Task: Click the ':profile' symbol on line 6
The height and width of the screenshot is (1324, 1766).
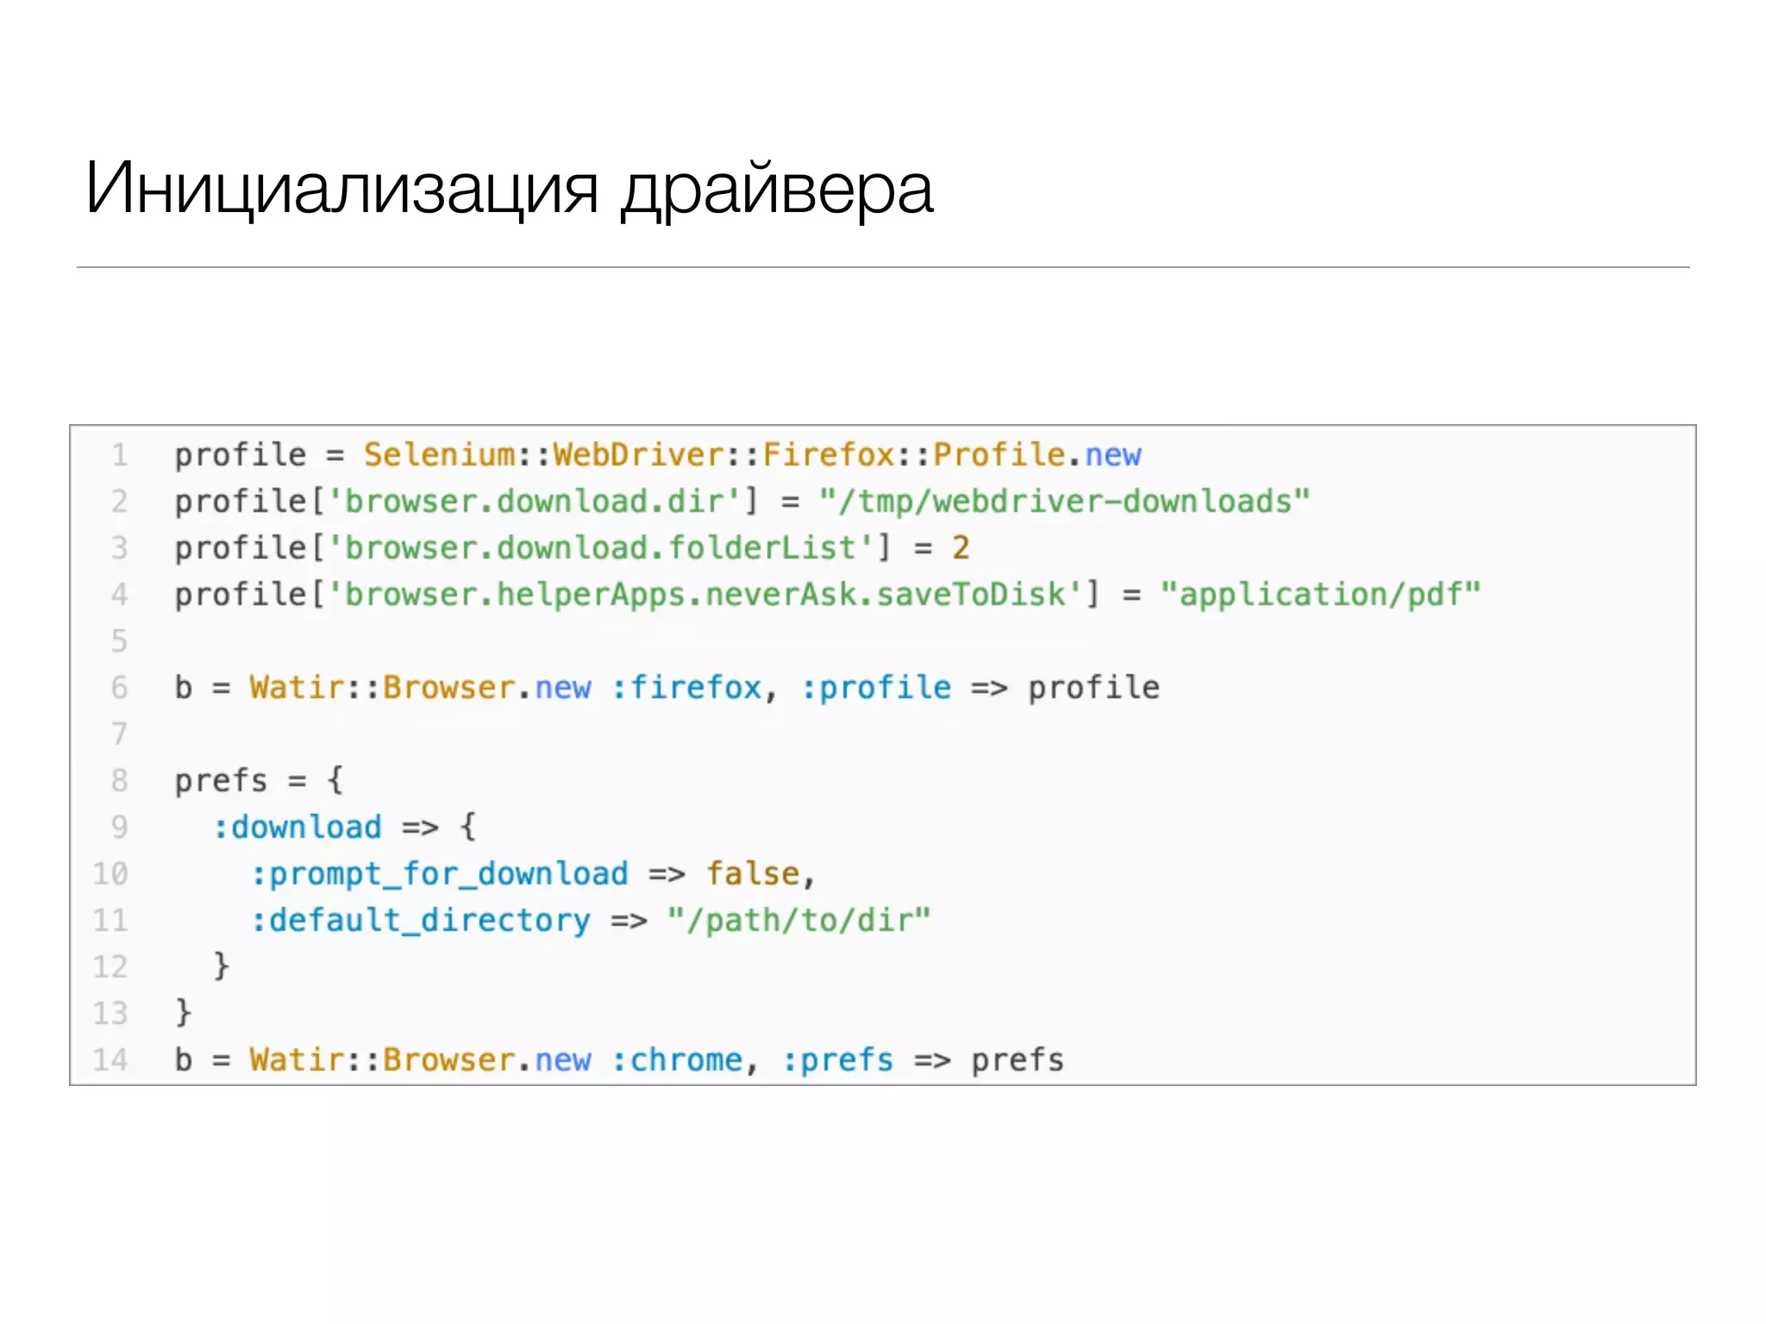Action: click(876, 687)
